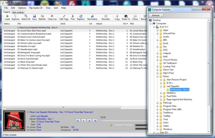Open the Edit Tags tool

pyautogui.click(x=64, y=18)
